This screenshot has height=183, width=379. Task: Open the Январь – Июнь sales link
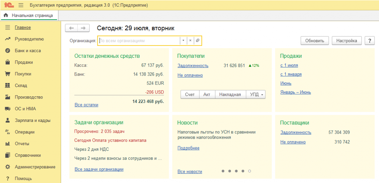(296, 92)
